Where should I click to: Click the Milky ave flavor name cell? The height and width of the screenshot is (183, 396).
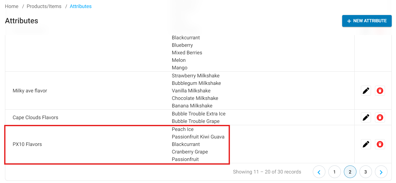click(x=30, y=91)
